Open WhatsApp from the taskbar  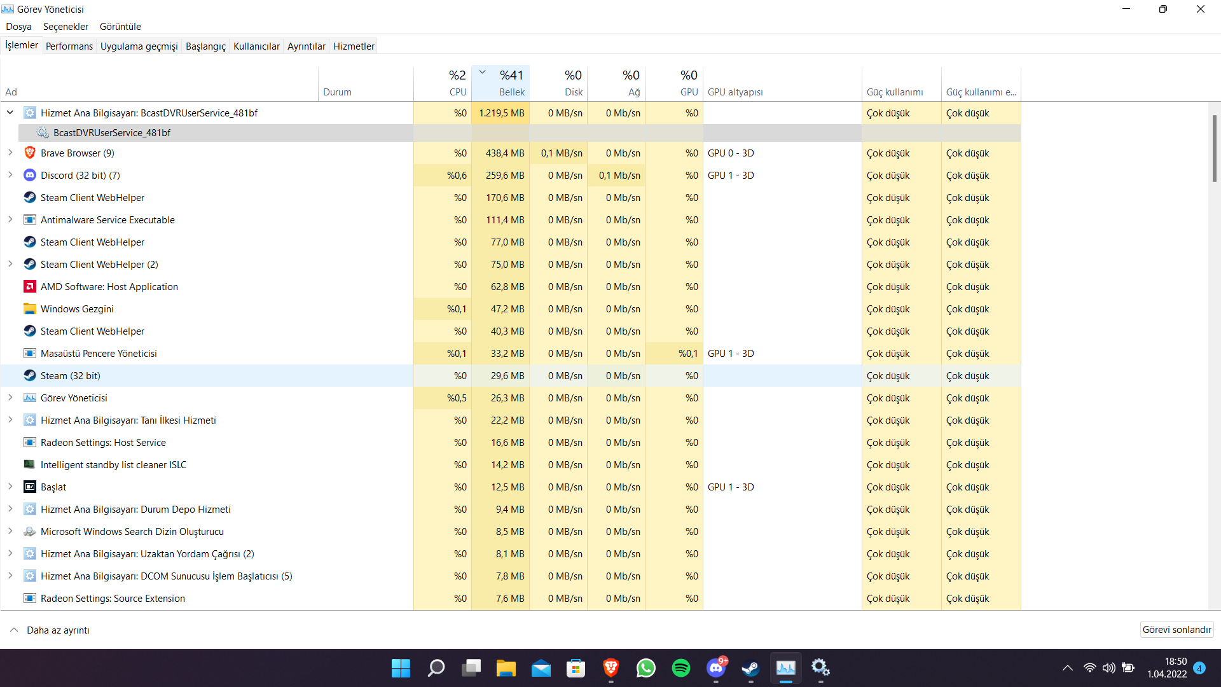point(645,668)
